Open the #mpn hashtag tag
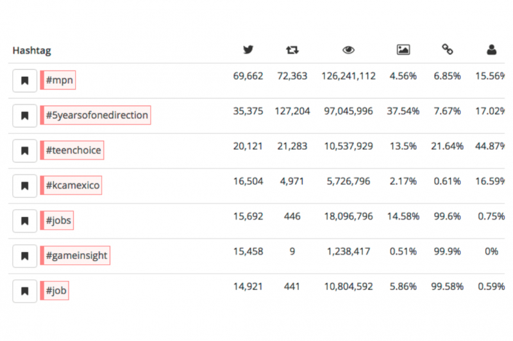Image resolution: width=513 pixels, height=341 pixels. 58,80
